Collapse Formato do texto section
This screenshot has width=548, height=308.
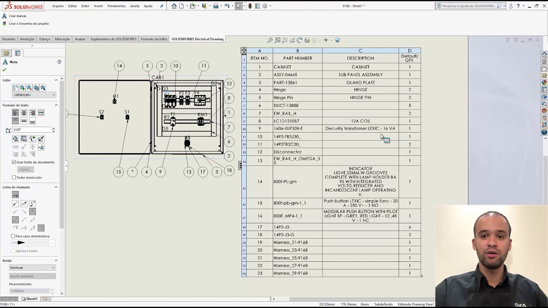pyautogui.click(x=56, y=105)
